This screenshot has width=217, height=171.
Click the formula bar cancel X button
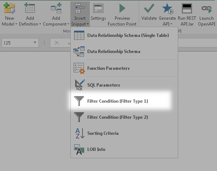pos(57,43)
